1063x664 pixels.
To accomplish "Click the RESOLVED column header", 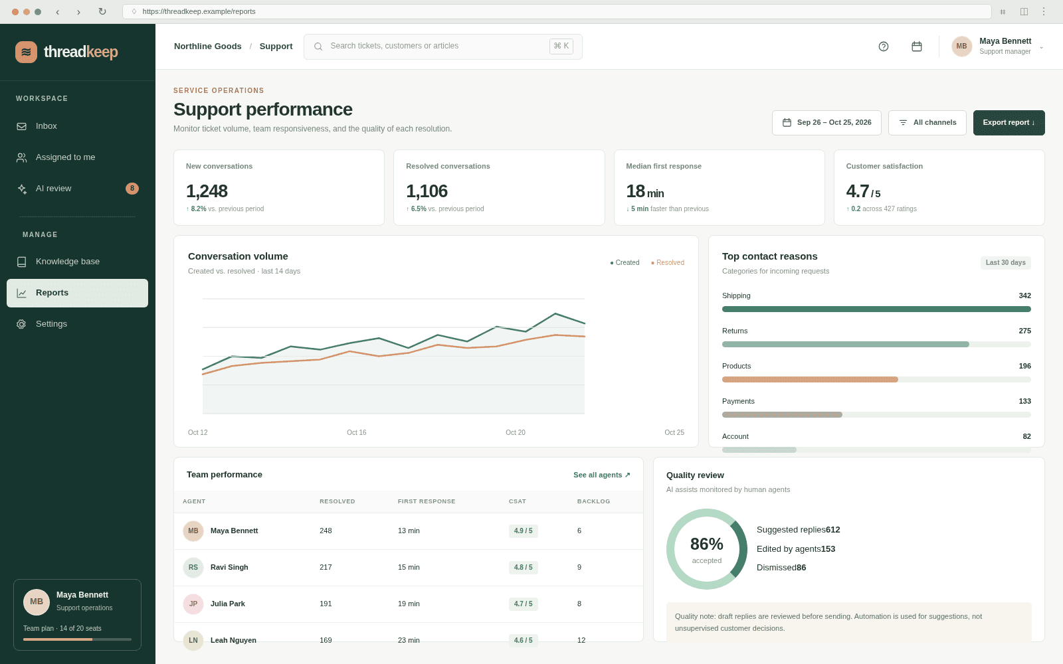I will 337,502.
